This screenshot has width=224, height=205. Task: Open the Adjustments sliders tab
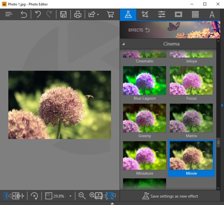(x=162, y=14)
